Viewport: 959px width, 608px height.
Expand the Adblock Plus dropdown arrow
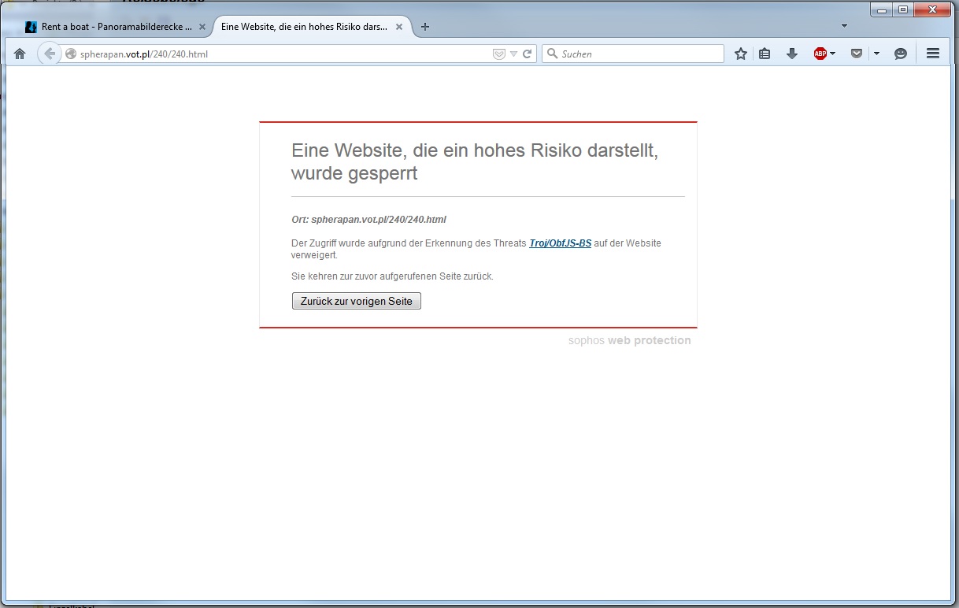click(833, 54)
